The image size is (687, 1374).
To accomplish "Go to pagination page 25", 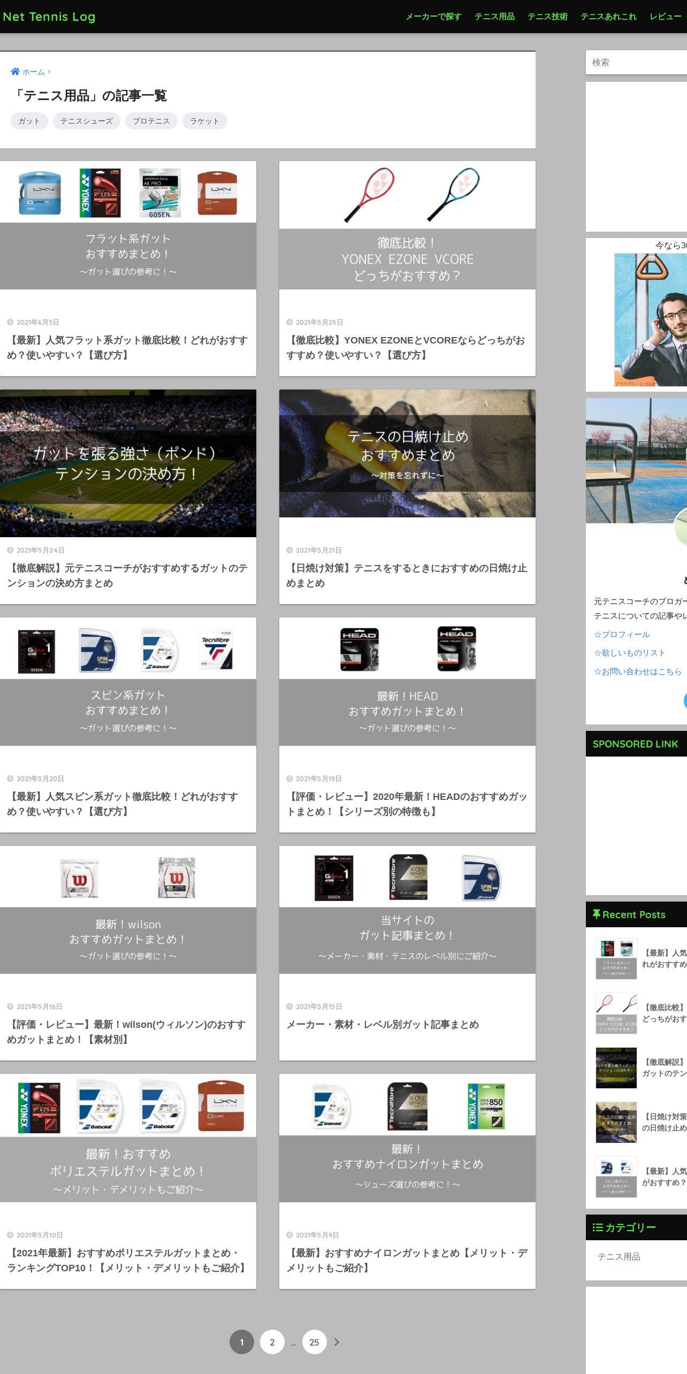I will click(315, 1342).
